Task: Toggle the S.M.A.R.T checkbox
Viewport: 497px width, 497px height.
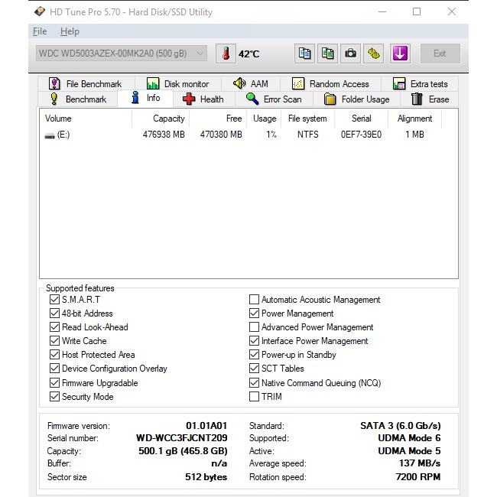Action: point(54,300)
